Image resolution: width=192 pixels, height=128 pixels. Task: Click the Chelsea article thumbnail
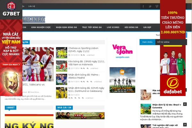tap(61, 53)
